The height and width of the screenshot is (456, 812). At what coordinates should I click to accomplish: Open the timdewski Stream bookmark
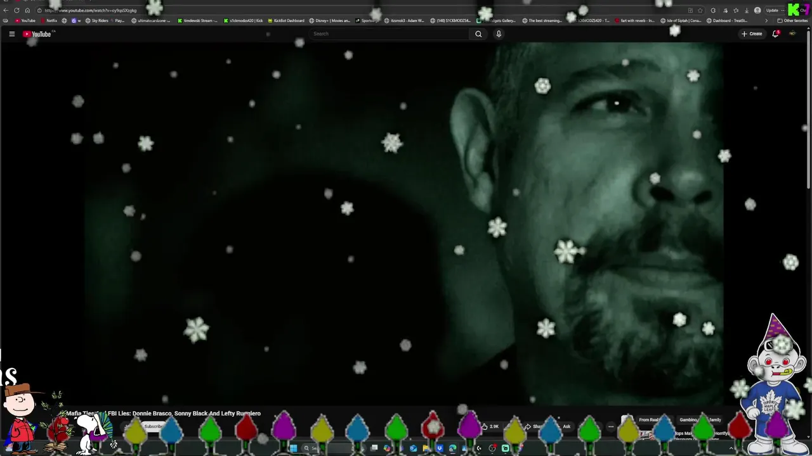coord(197,21)
